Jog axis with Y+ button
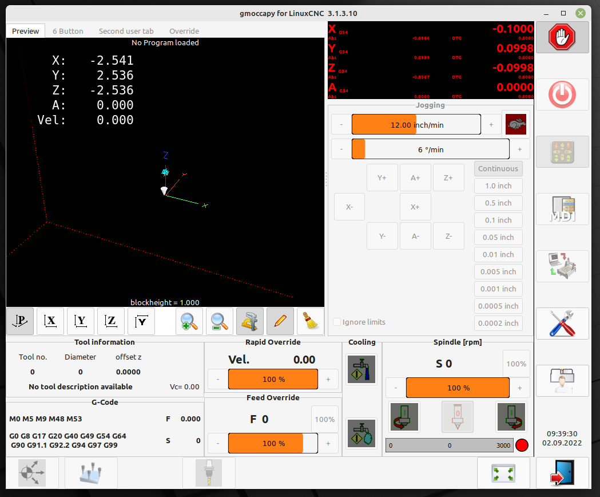The width and height of the screenshot is (600, 497). (382, 178)
